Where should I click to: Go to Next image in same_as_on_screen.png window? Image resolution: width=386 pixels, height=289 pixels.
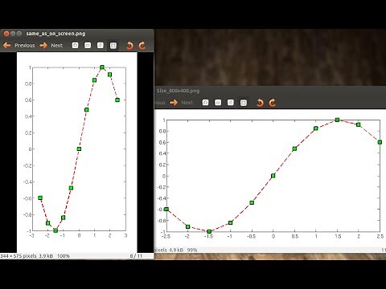tap(51, 46)
